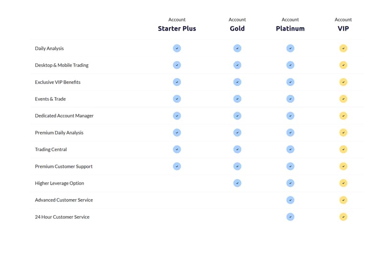This screenshot has height=266, width=383.
Task: Click the Premium Daily Analysis label
Action: tap(59, 133)
